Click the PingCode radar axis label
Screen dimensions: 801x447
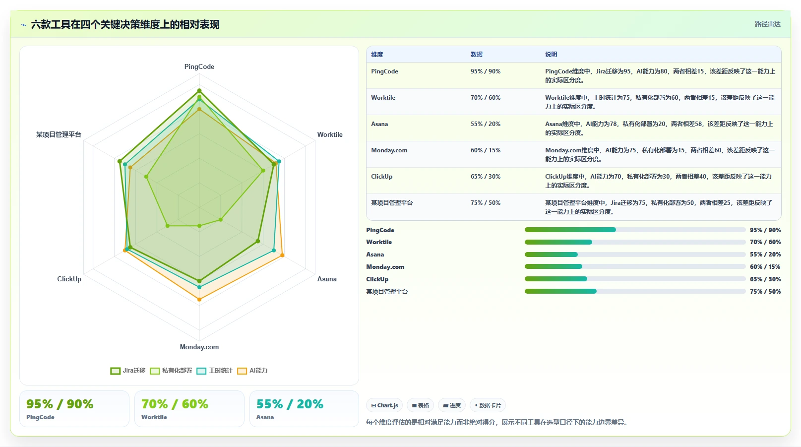(x=199, y=67)
